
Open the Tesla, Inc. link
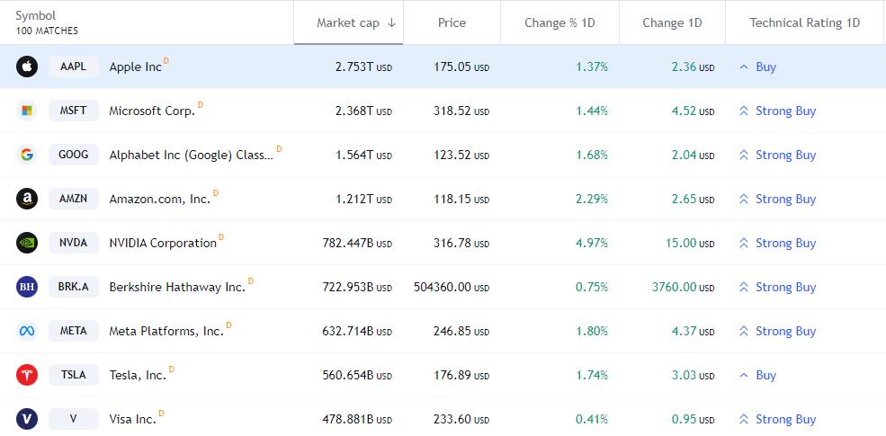coord(138,376)
